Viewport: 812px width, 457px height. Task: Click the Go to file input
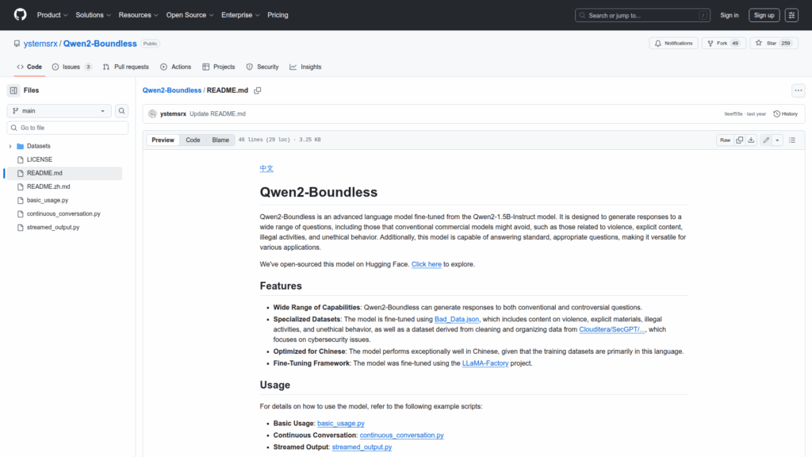point(67,128)
